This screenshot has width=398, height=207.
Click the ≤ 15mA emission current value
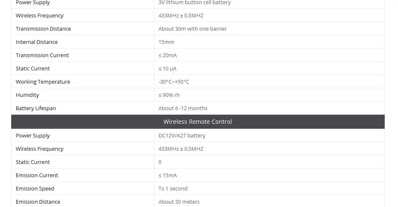168,176
